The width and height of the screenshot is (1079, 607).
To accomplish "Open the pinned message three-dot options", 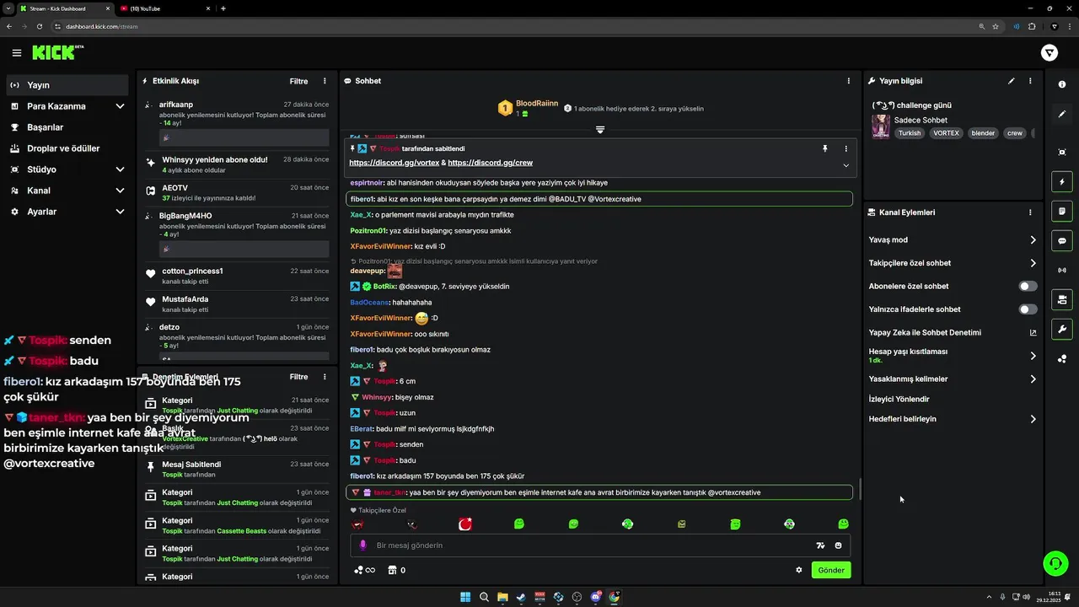I will pyautogui.click(x=846, y=148).
